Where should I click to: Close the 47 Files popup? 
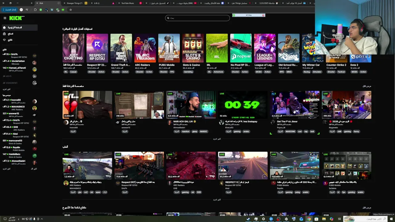click(x=263, y=15)
